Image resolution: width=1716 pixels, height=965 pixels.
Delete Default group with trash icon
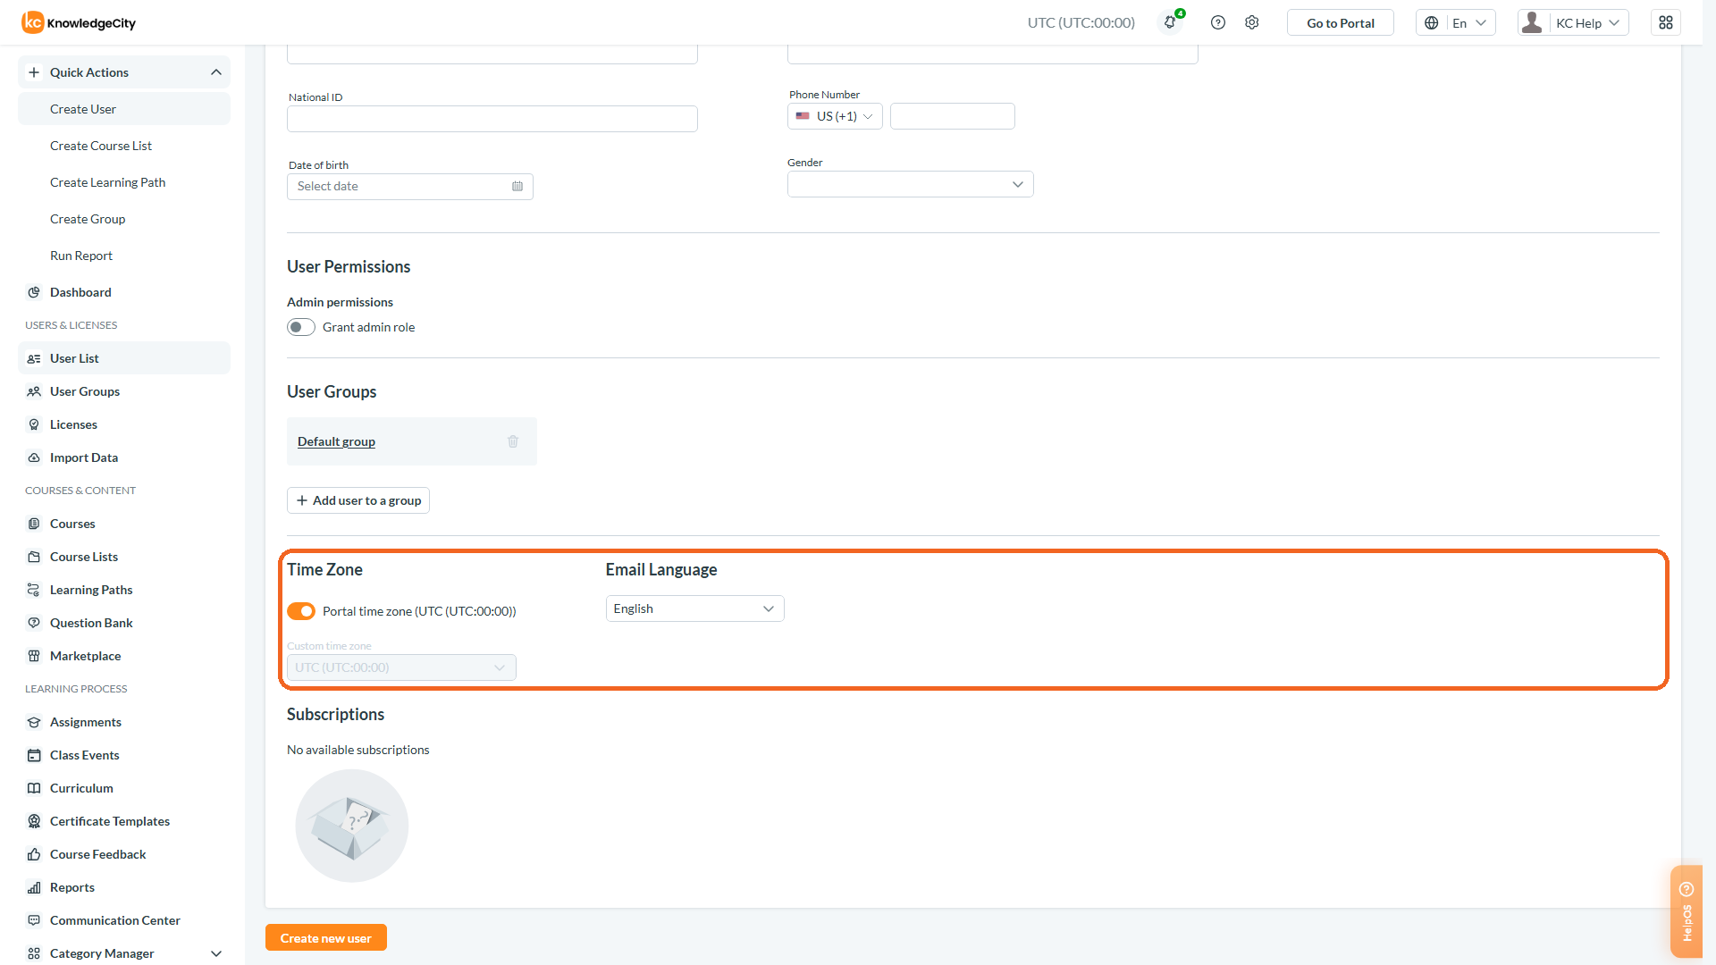[x=513, y=441]
